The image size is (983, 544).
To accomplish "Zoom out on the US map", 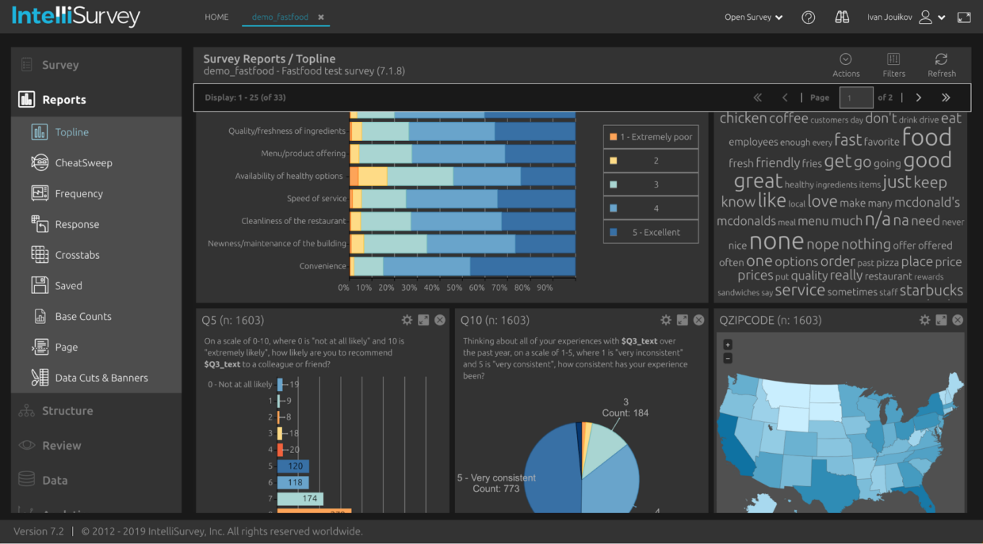I will [x=728, y=358].
